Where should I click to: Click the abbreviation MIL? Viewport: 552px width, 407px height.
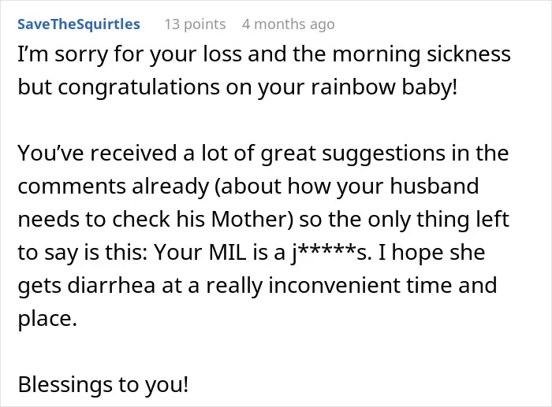pyautogui.click(x=227, y=253)
